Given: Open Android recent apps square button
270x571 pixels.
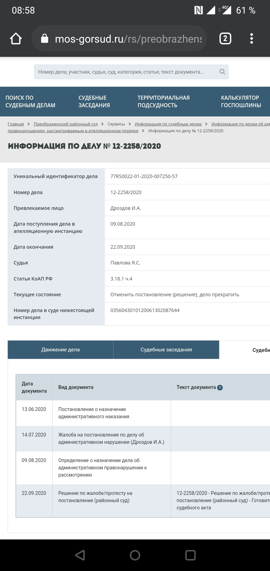Looking at the screenshot, I should coord(190,555).
